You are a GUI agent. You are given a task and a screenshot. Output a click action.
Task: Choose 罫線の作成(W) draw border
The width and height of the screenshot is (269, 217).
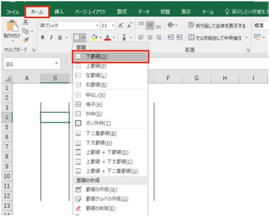click(111, 189)
